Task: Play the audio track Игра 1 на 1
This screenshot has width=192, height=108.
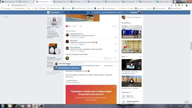Action: [123, 97]
